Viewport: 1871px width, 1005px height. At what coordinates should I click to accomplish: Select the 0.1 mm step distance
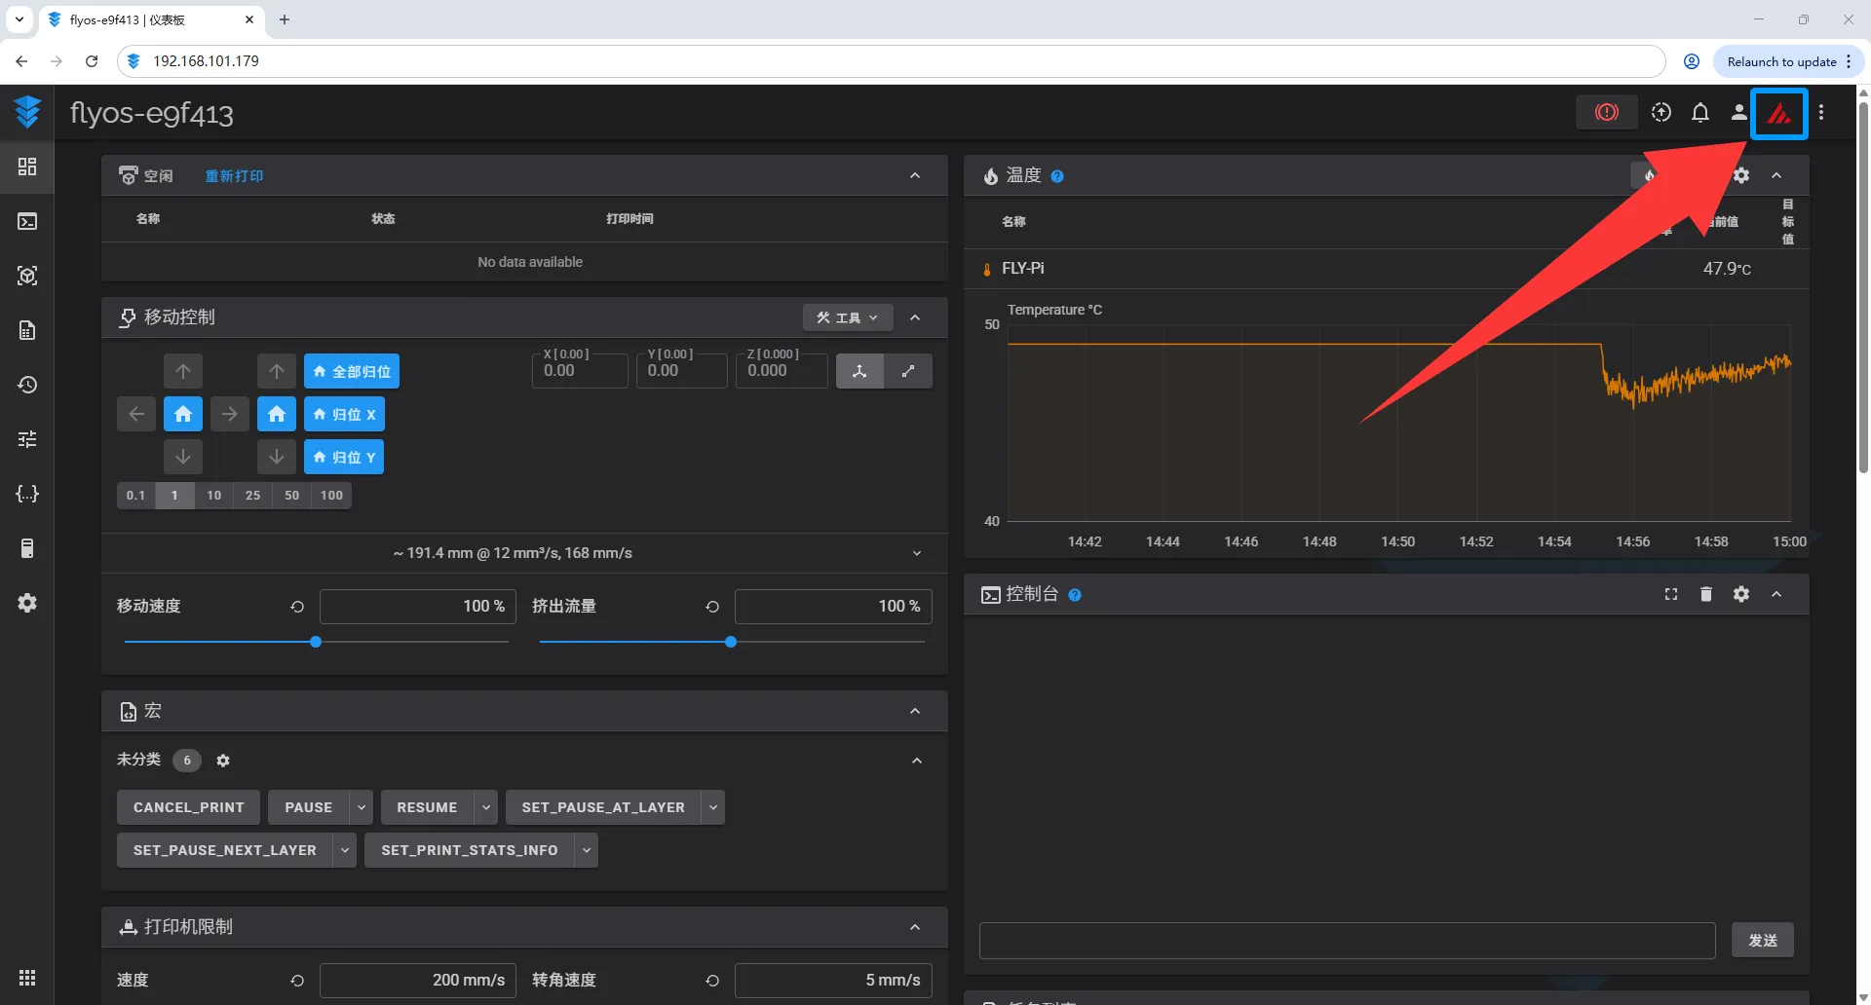135,496
